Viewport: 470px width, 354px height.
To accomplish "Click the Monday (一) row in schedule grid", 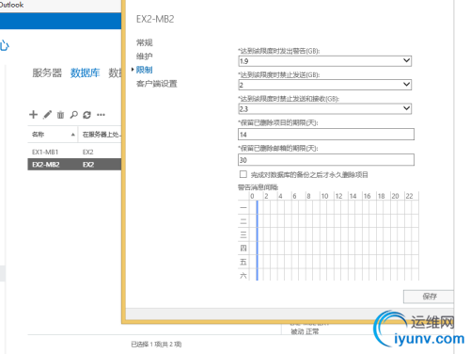I will point(328,207).
